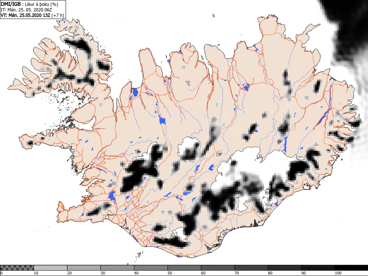Click the "80" scale label
This screenshot has width=368, height=276.
(270, 273)
